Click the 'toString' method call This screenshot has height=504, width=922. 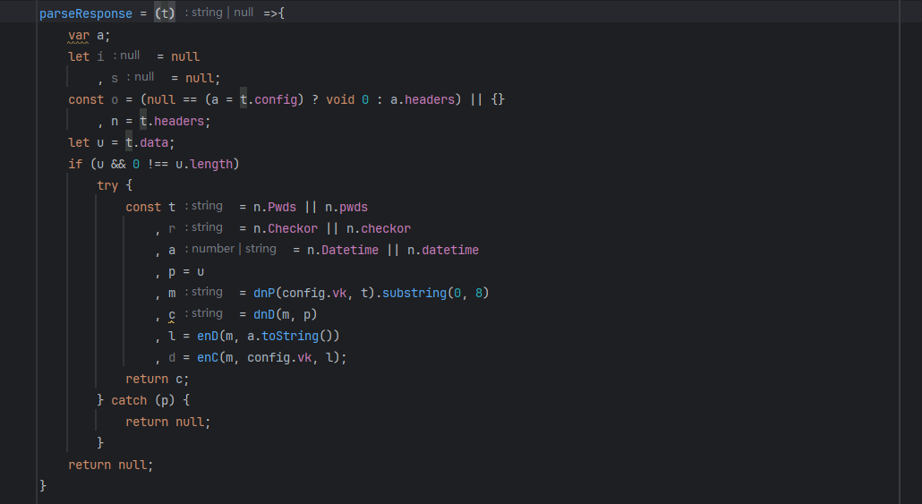tap(290, 336)
